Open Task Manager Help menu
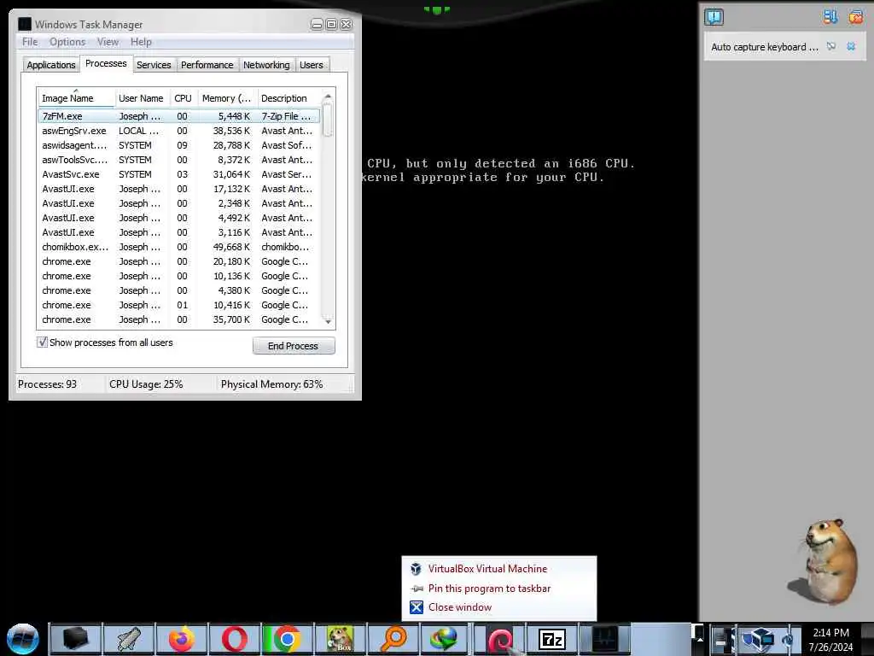Viewport: 874px width, 656px height. [x=141, y=42]
